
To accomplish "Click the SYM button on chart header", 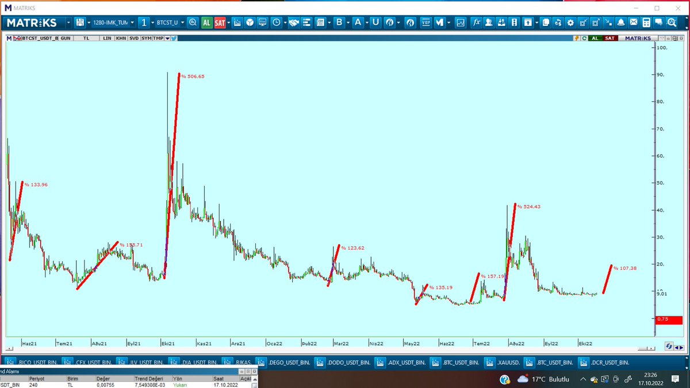I will pyautogui.click(x=147, y=38).
